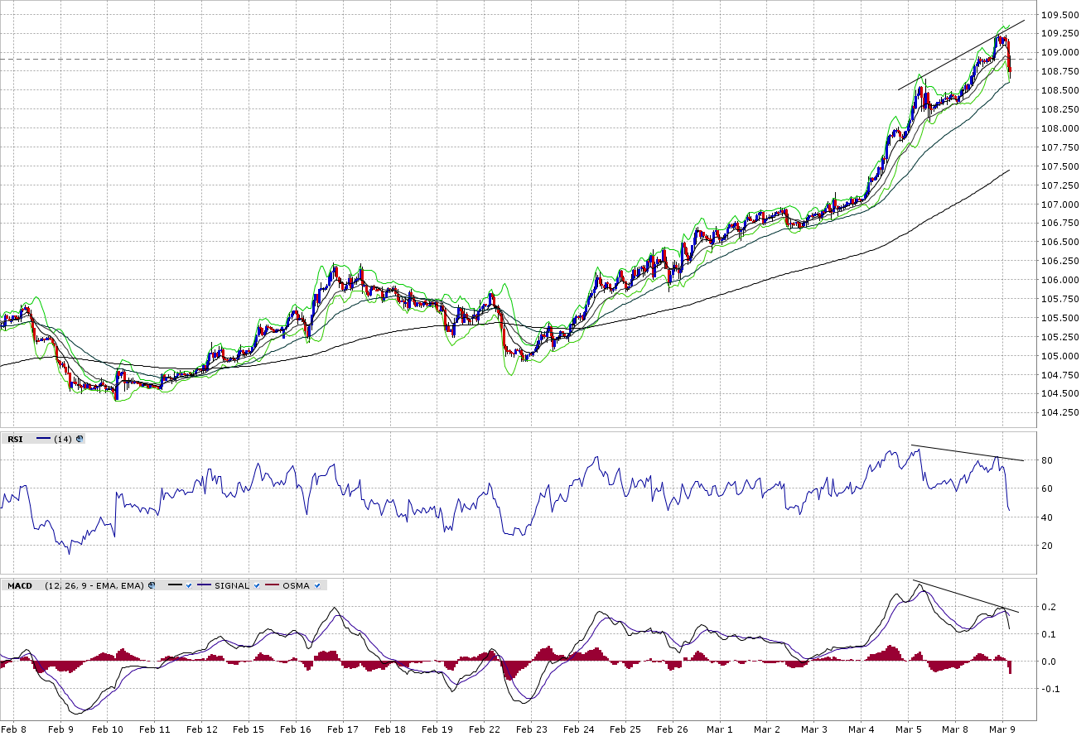Click the blue SIGNAL line color sample
The height and width of the screenshot is (741, 1086).
pyautogui.click(x=205, y=585)
